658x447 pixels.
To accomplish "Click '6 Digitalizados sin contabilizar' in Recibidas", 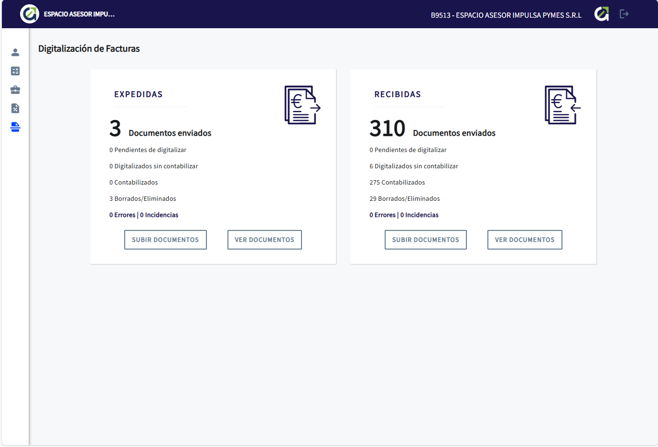I will coord(414,166).
